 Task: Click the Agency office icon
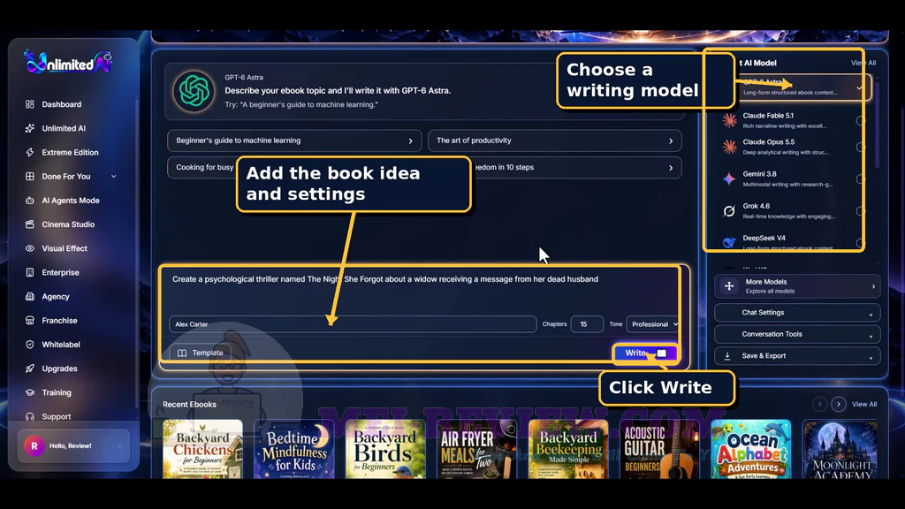coord(30,296)
